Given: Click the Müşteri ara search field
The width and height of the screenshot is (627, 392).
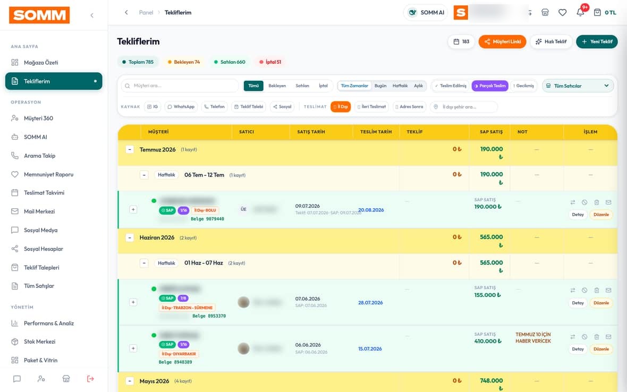Looking at the screenshot, I should coord(180,86).
